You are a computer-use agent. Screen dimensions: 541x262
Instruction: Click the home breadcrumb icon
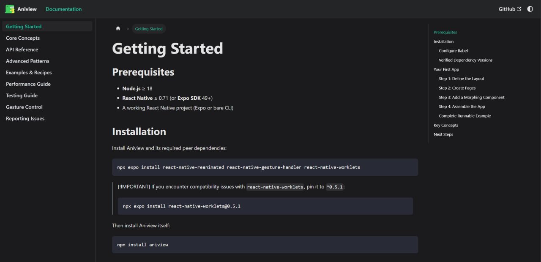[x=118, y=29]
